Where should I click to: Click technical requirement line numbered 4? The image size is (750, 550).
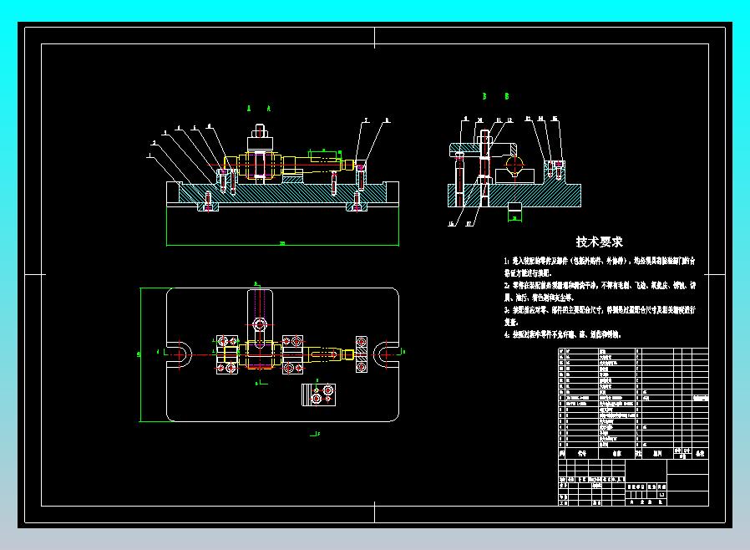tap(563, 334)
